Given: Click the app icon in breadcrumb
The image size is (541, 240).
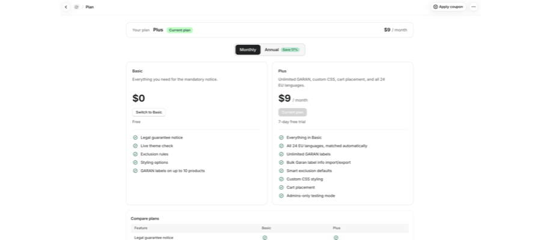Looking at the screenshot, I should [x=76, y=7].
